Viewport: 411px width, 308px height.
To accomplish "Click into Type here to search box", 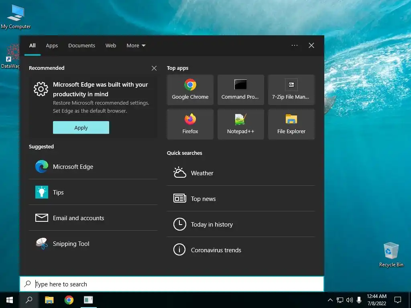I will [x=172, y=284].
